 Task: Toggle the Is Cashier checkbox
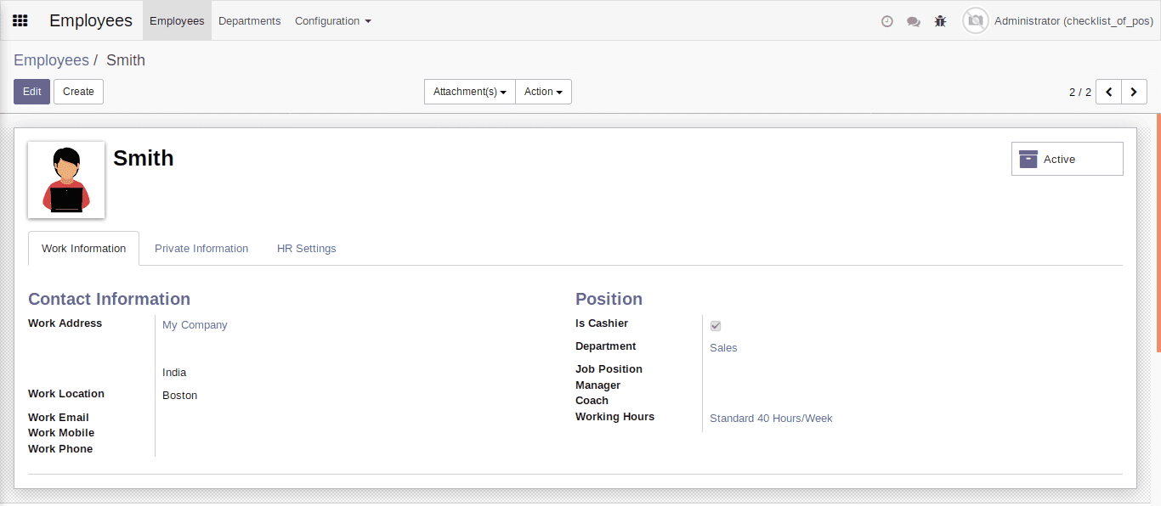(x=716, y=326)
